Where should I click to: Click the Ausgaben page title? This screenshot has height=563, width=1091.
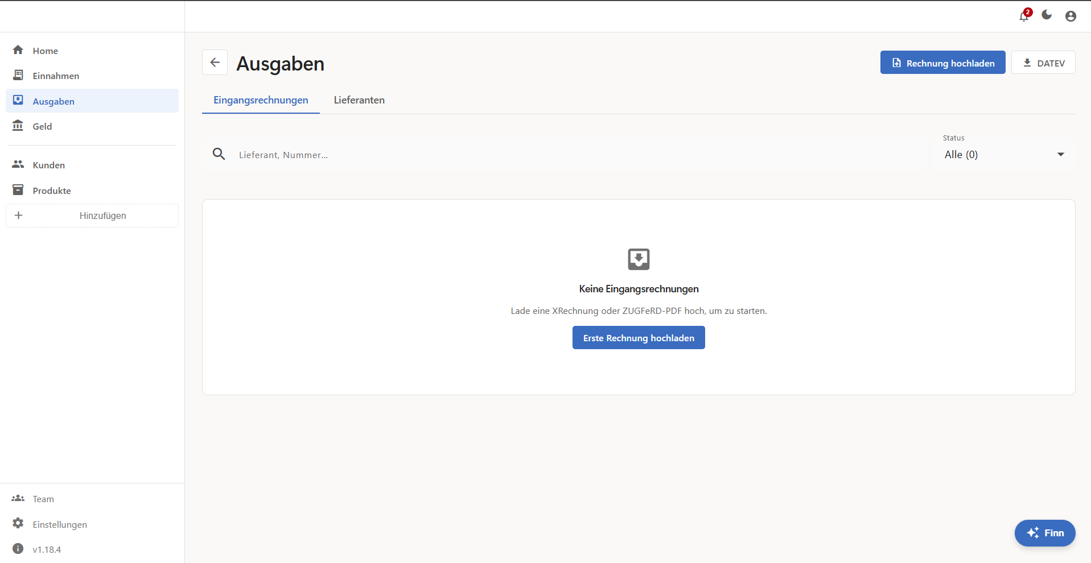[x=280, y=64]
